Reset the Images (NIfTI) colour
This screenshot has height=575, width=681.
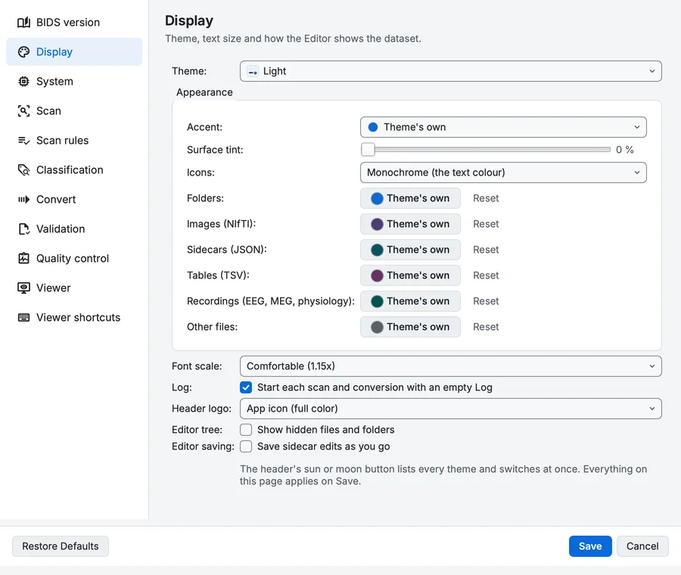(x=486, y=224)
